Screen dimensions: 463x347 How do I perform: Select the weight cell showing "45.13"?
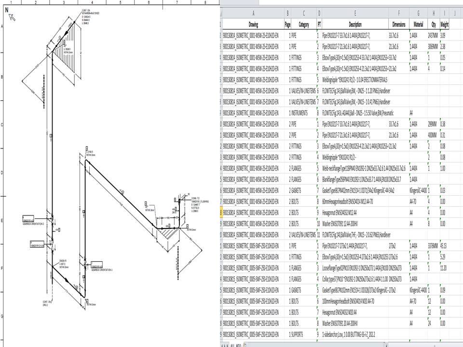[x=444, y=246]
